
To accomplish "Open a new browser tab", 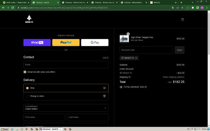I will pyautogui.click(x=181, y=3).
